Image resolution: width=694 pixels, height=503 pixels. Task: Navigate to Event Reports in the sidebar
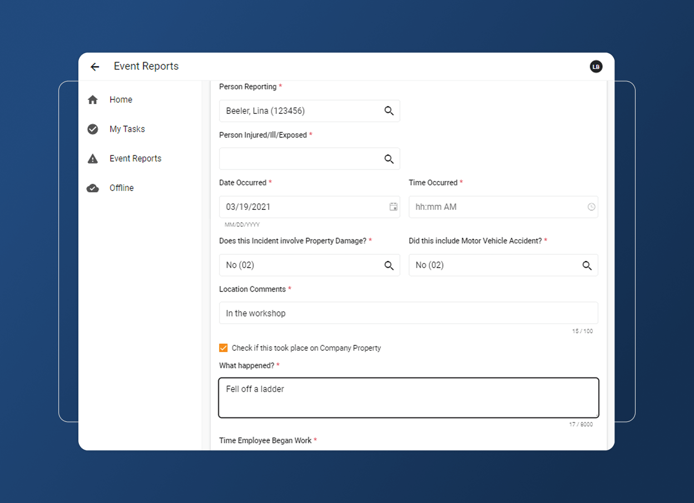coord(136,158)
